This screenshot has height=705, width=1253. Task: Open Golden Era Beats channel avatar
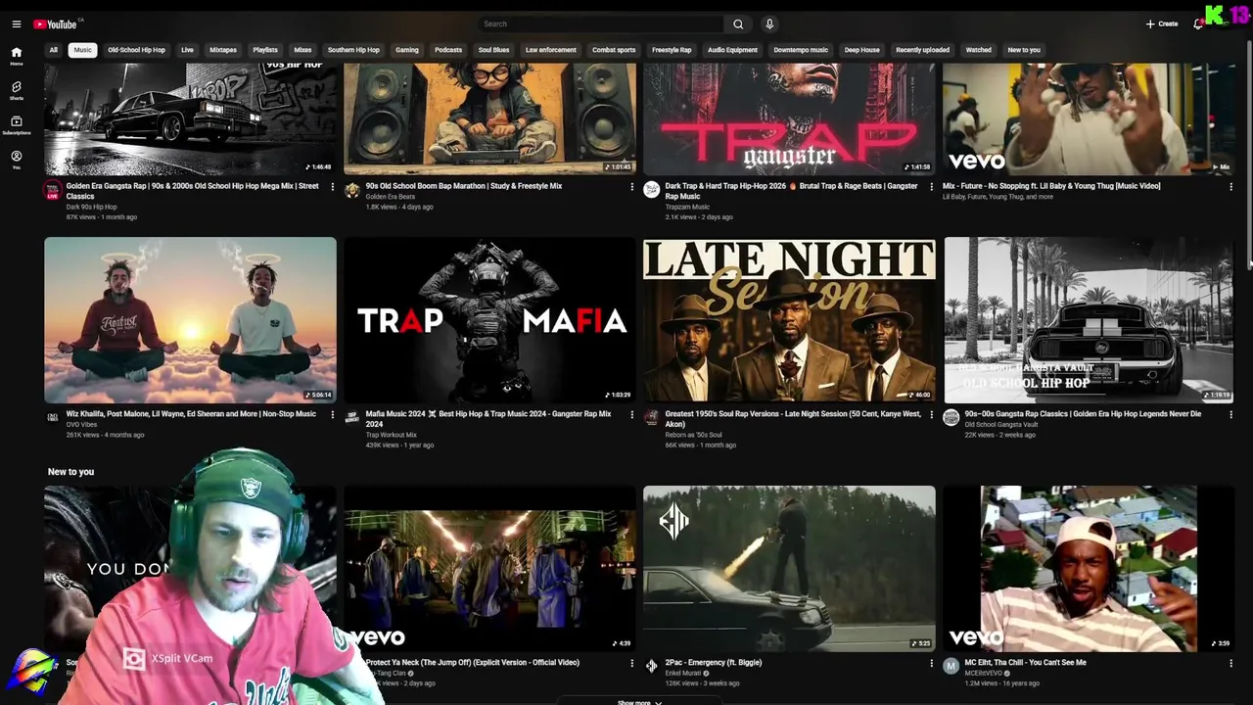click(352, 190)
